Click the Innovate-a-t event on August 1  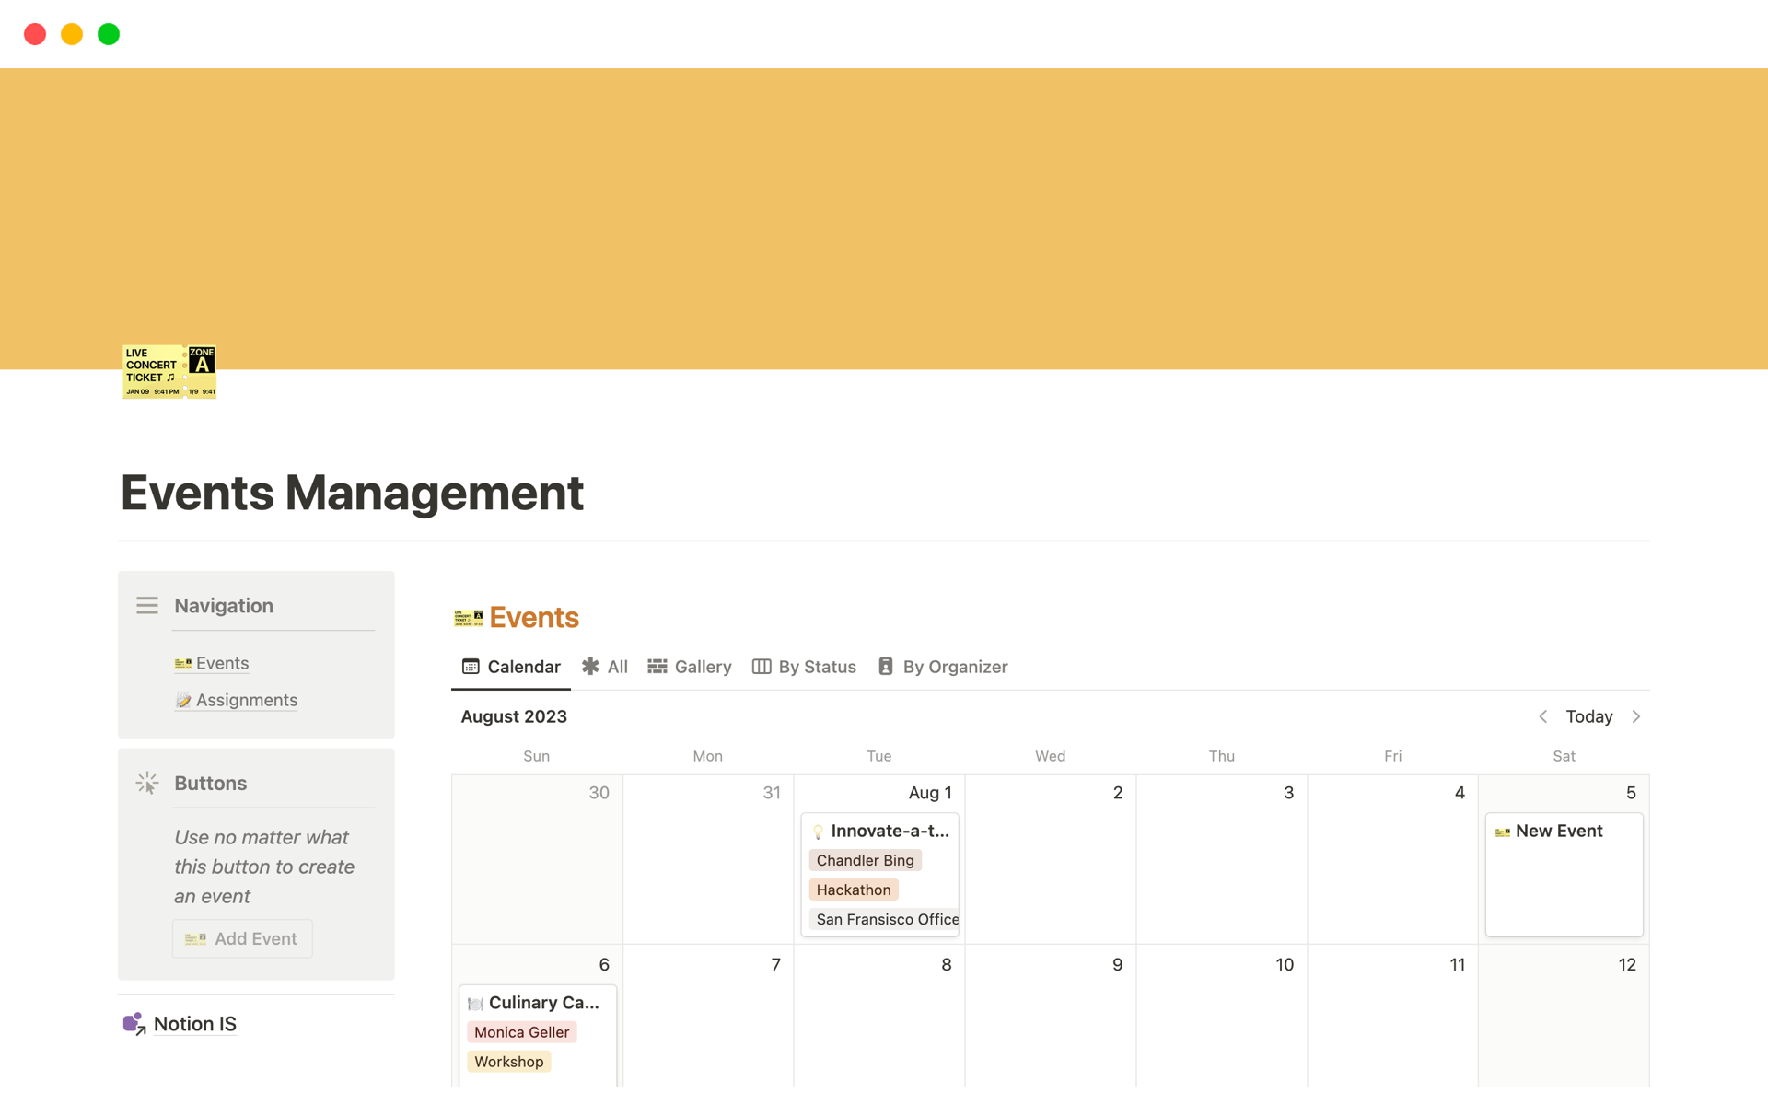[x=885, y=830]
